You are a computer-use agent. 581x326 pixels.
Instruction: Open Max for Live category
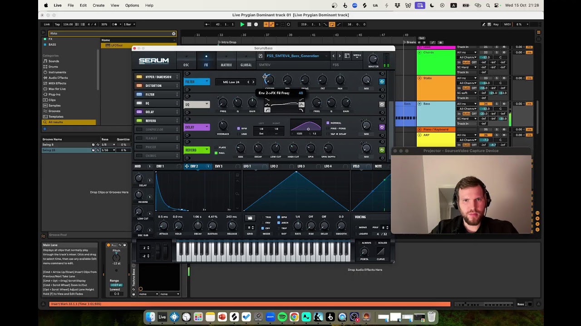click(x=57, y=89)
